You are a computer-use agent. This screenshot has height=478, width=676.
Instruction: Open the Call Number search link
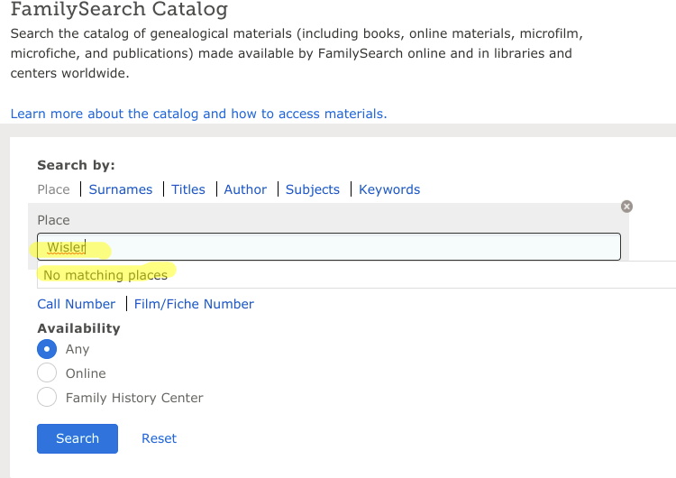tap(77, 304)
